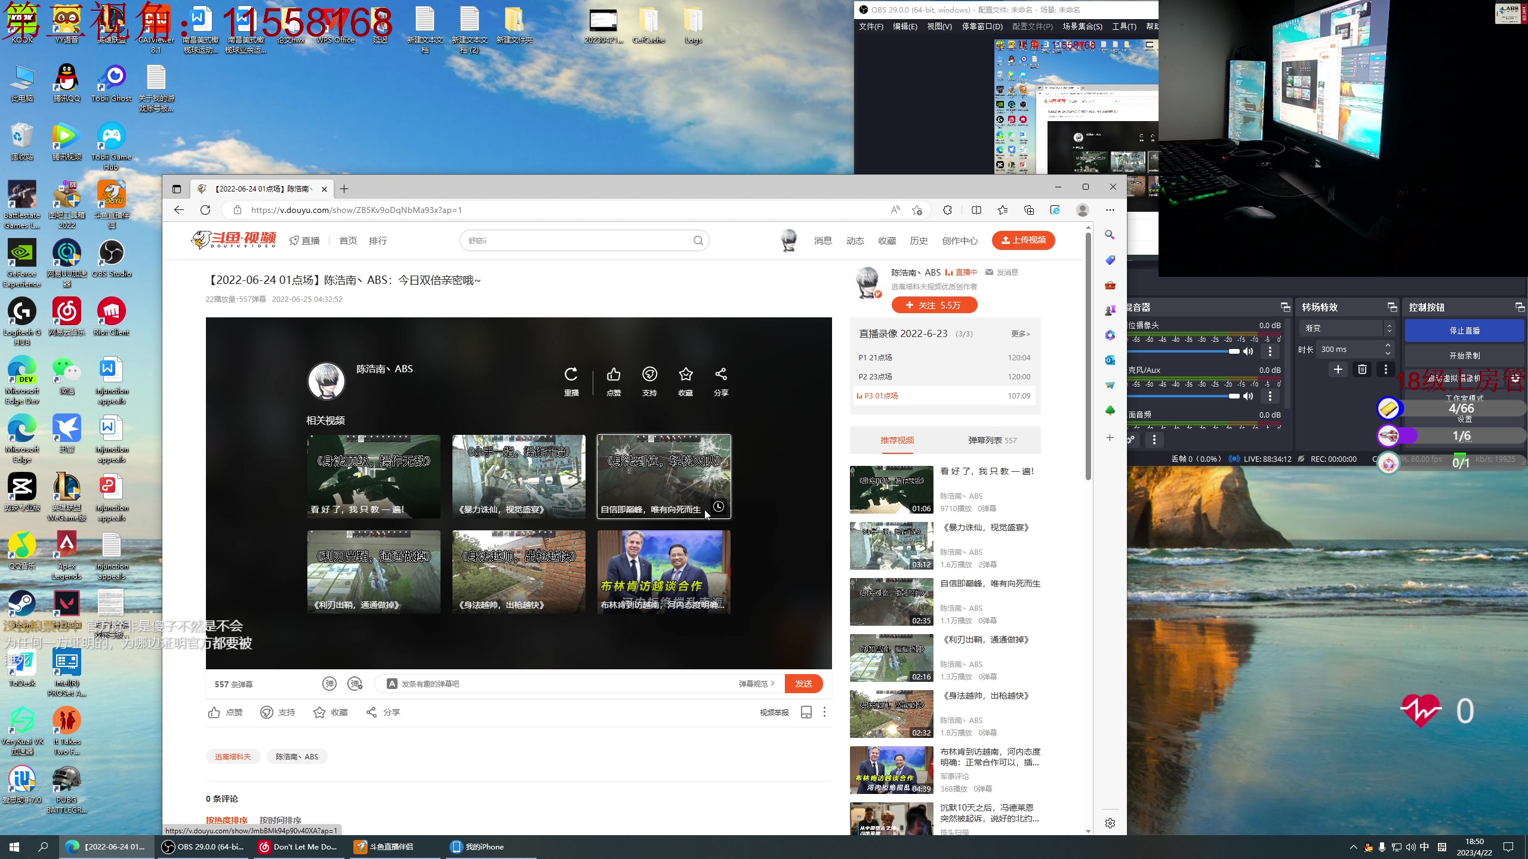Mute the 麦克风/Aux audio speaker icon

(1247, 396)
